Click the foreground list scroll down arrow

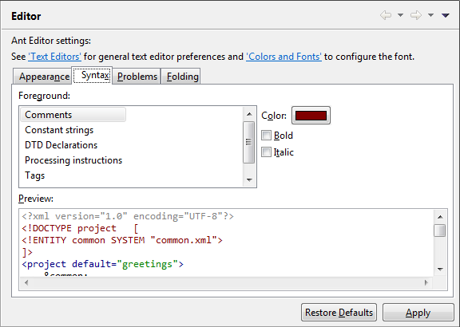point(249,179)
